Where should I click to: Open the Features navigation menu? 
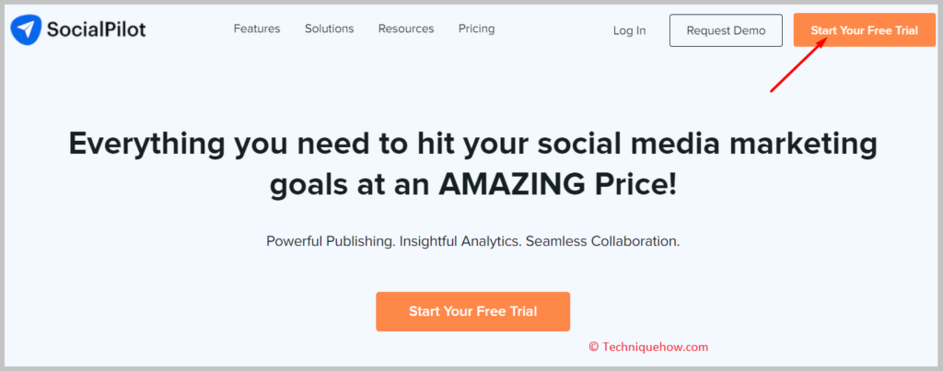click(257, 29)
